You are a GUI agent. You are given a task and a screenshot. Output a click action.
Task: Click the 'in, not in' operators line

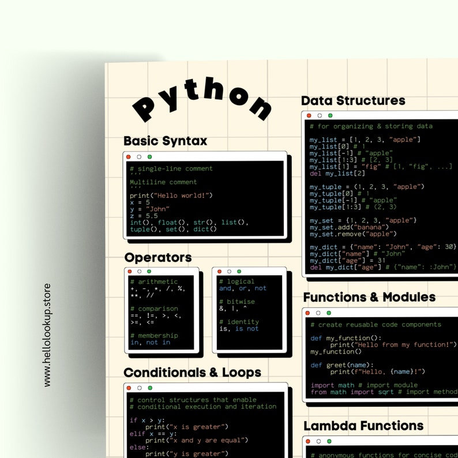(150, 342)
